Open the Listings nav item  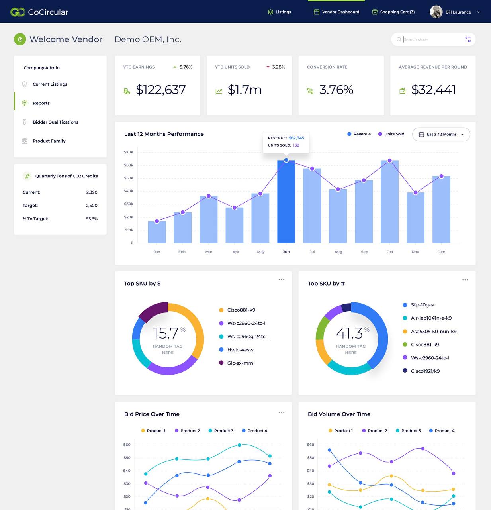click(x=279, y=12)
